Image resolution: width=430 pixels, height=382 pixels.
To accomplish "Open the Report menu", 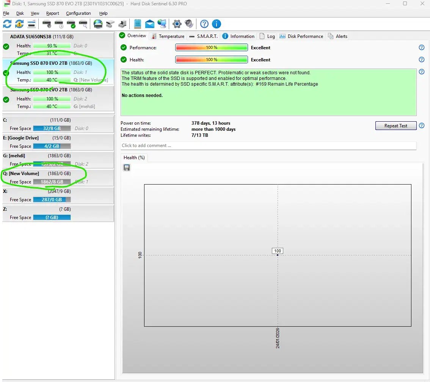I will tap(53, 13).
